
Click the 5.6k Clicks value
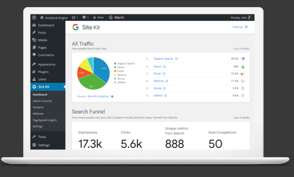click(132, 144)
